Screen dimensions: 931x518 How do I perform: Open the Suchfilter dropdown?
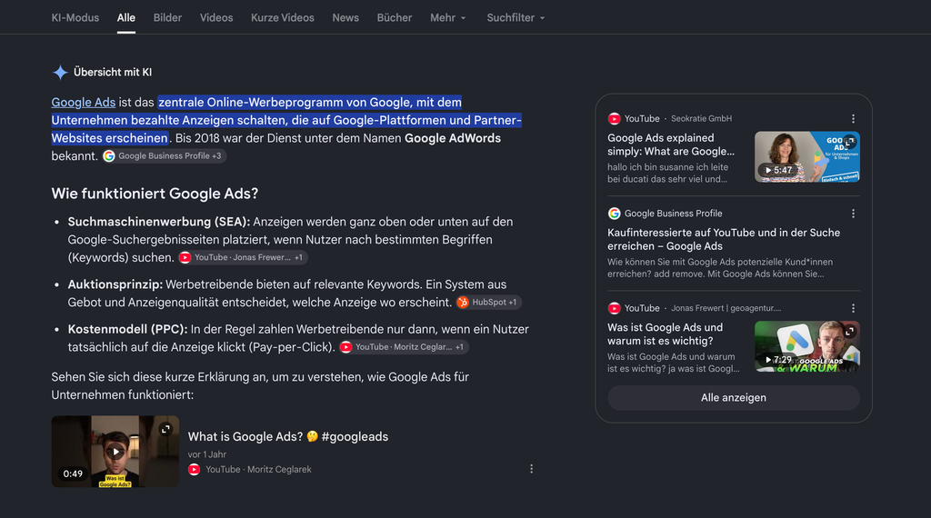point(516,18)
